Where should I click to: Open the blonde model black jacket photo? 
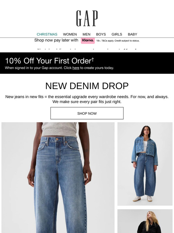(145, 221)
